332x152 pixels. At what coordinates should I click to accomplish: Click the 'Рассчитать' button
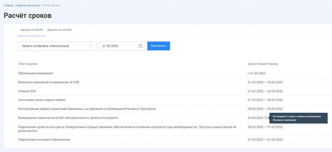(159, 46)
